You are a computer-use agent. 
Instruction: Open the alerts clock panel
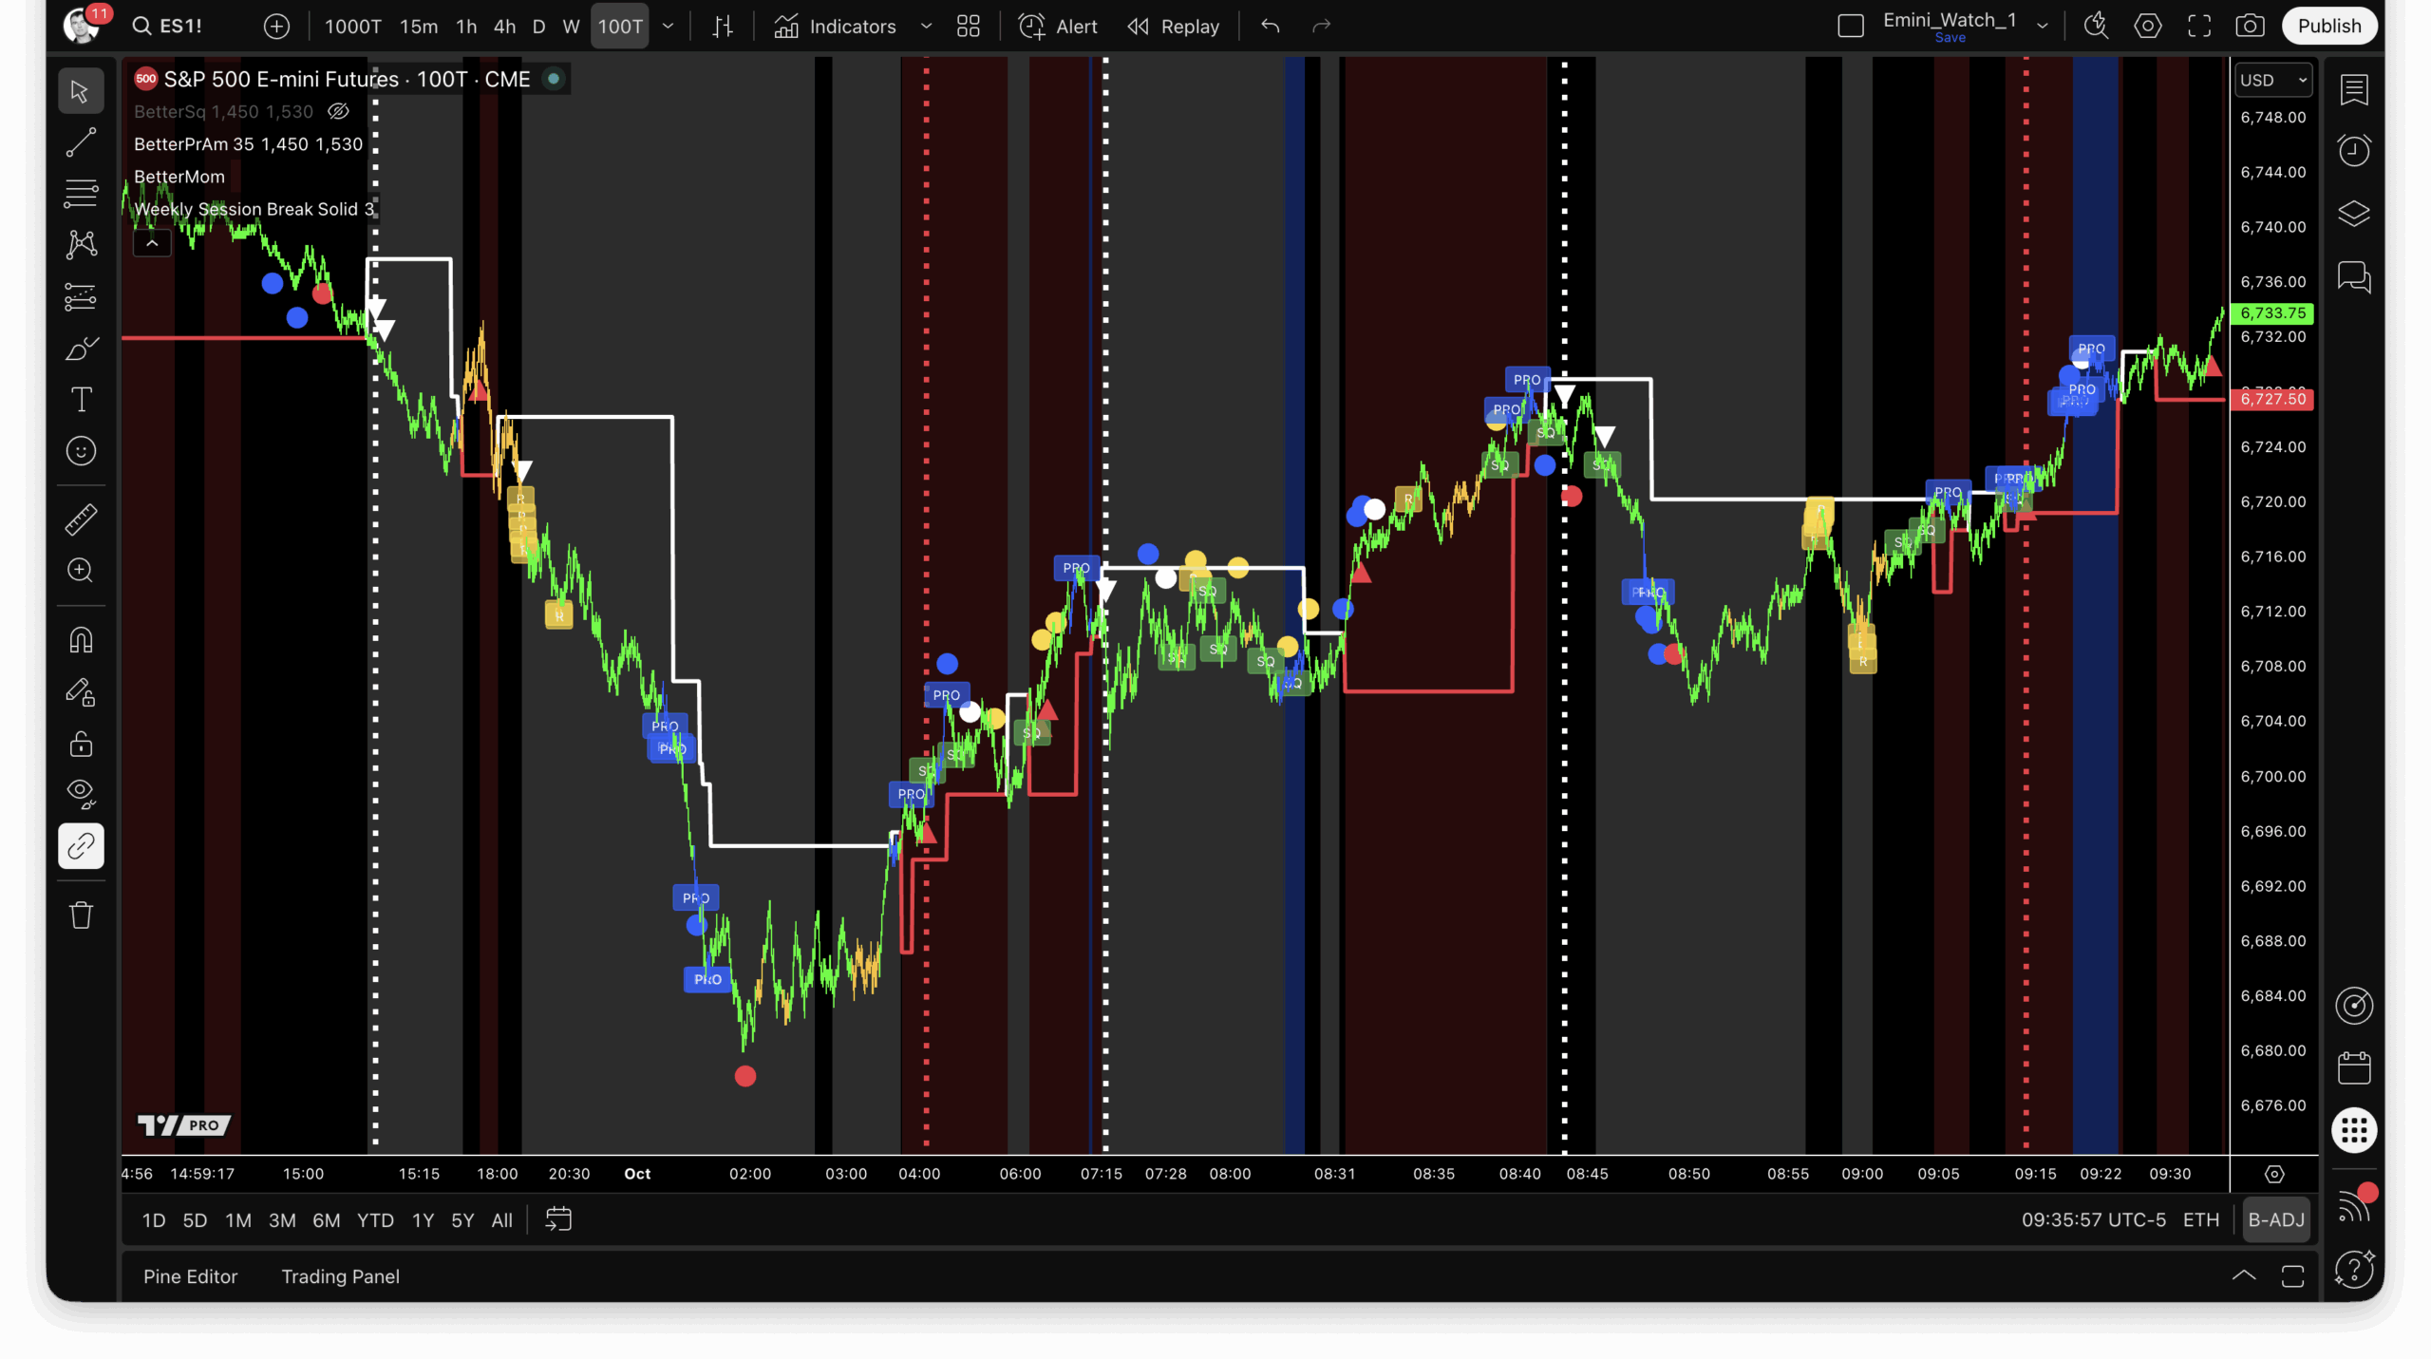coord(2354,151)
